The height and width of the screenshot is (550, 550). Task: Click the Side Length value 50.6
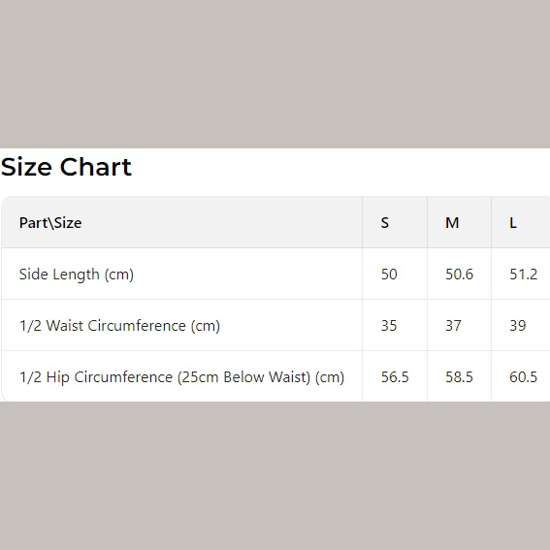pyautogui.click(x=459, y=275)
